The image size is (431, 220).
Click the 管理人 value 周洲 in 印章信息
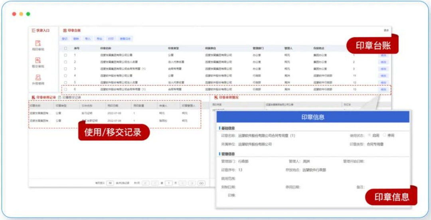point(306,161)
